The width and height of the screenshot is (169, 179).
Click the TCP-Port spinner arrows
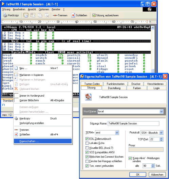[161, 139]
